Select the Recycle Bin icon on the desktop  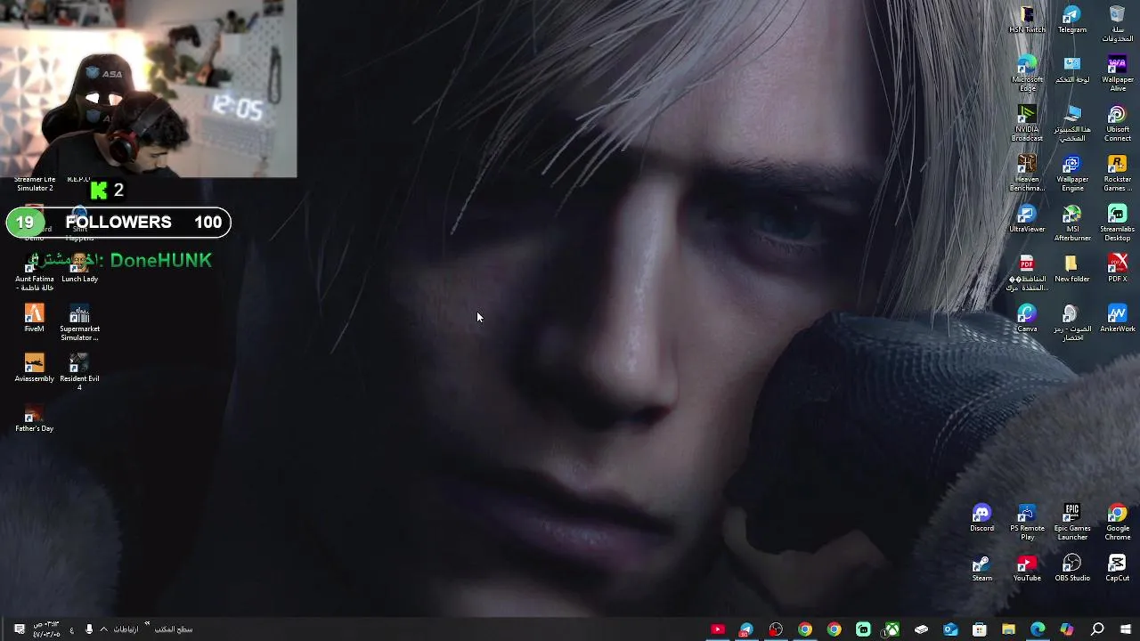(x=1117, y=23)
